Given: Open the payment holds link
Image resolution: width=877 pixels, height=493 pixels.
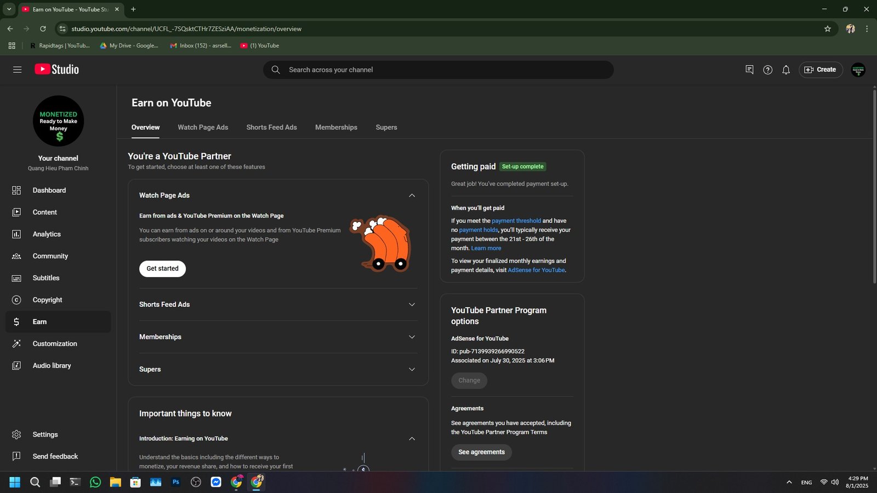Looking at the screenshot, I should click(x=479, y=230).
